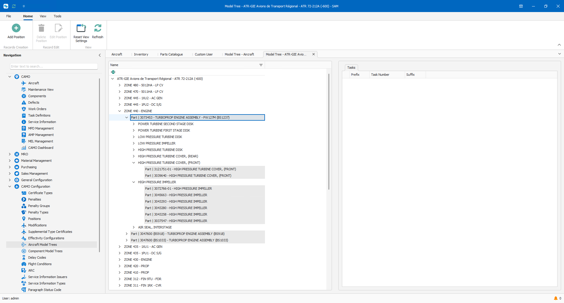Collapse the ribbon with the caret arrow
Image resolution: width=564 pixels, height=303 pixels.
pyautogui.click(x=559, y=45)
